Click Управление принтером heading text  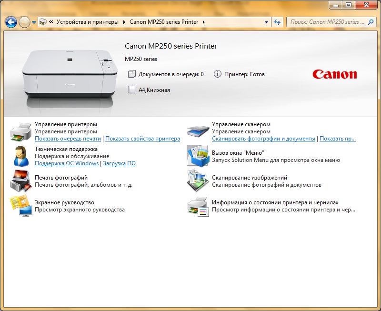(66, 124)
